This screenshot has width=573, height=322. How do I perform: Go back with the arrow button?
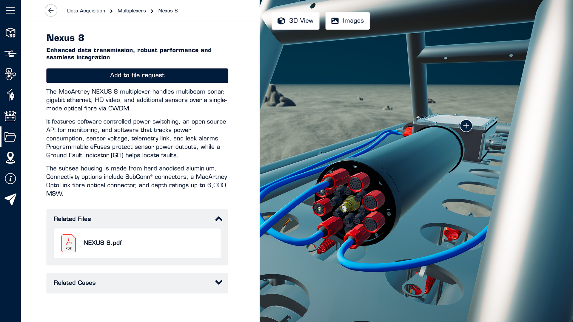point(51,10)
